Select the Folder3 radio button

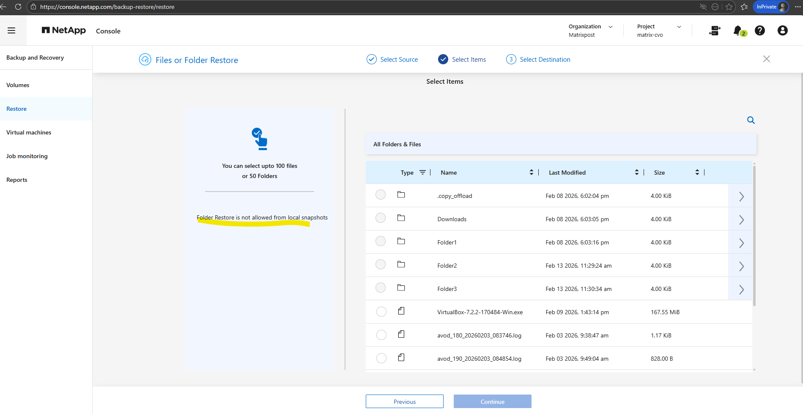[381, 288]
